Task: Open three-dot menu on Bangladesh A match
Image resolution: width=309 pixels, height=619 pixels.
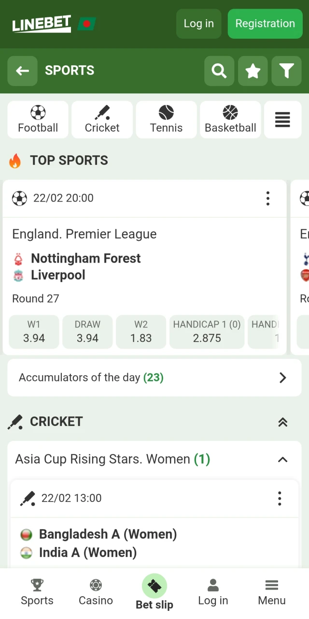Action: click(x=279, y=498)
